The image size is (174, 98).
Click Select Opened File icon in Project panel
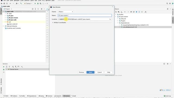coord(33,9)
